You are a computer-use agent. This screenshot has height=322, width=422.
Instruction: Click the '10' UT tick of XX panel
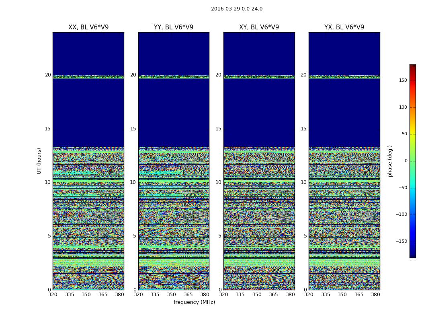pos(48,182)
